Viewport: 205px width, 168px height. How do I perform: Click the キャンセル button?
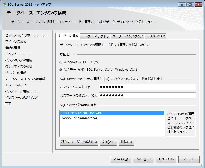(x=166, y=159)
